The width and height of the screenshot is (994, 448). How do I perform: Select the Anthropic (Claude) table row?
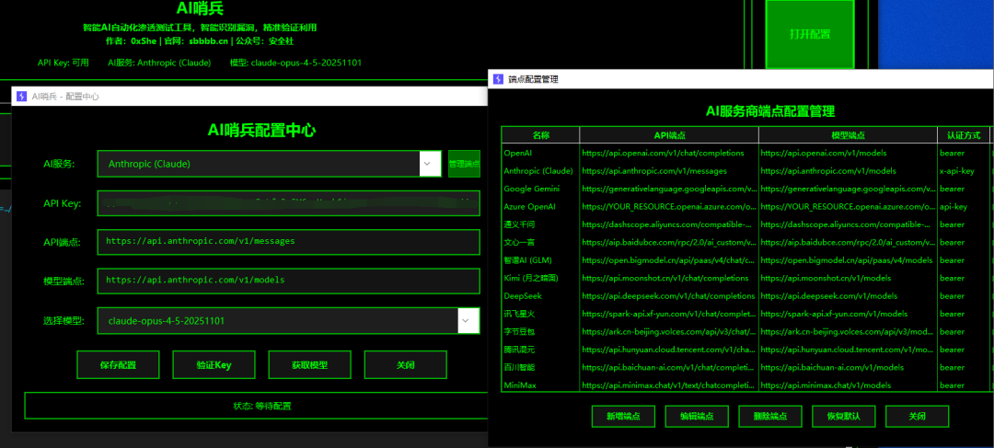pos(745,170)
